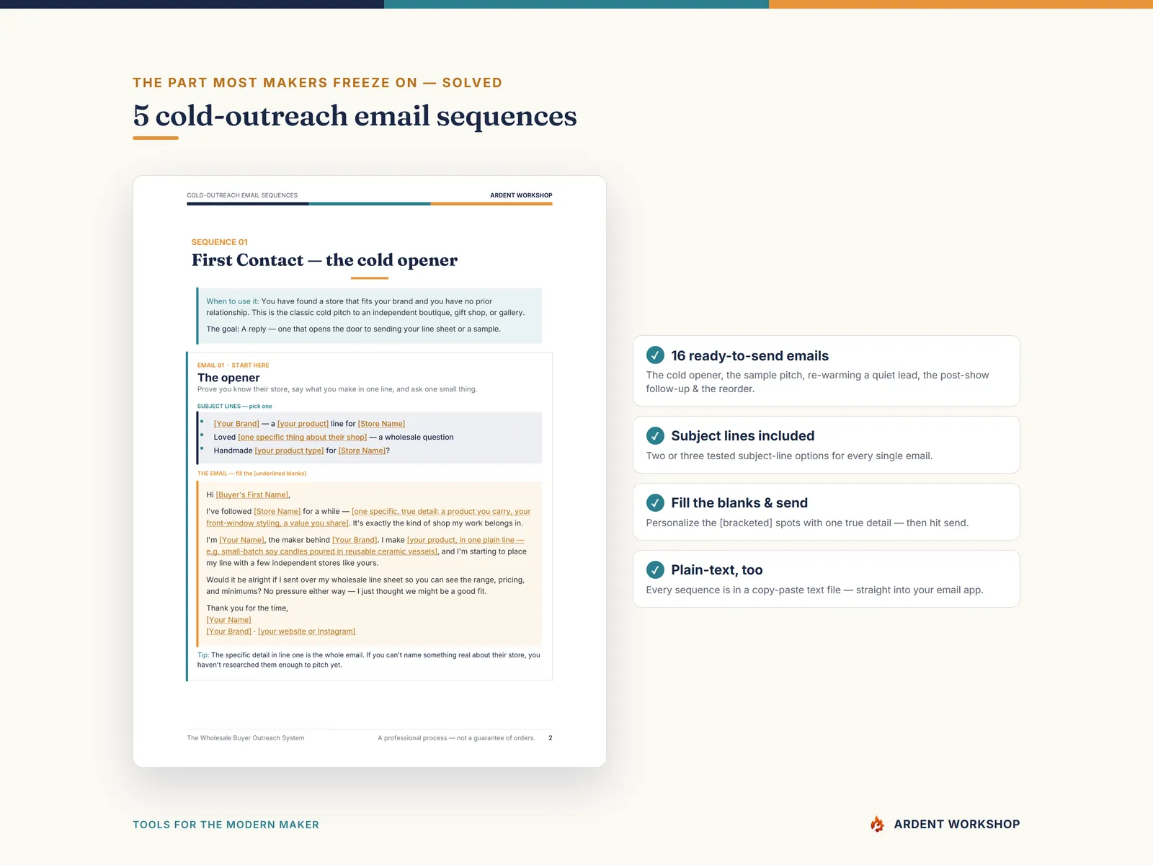Viewport: 1153px width, 865px height.
Task: Click '[one specific thing about their shop]' blank
Action: 302,437
